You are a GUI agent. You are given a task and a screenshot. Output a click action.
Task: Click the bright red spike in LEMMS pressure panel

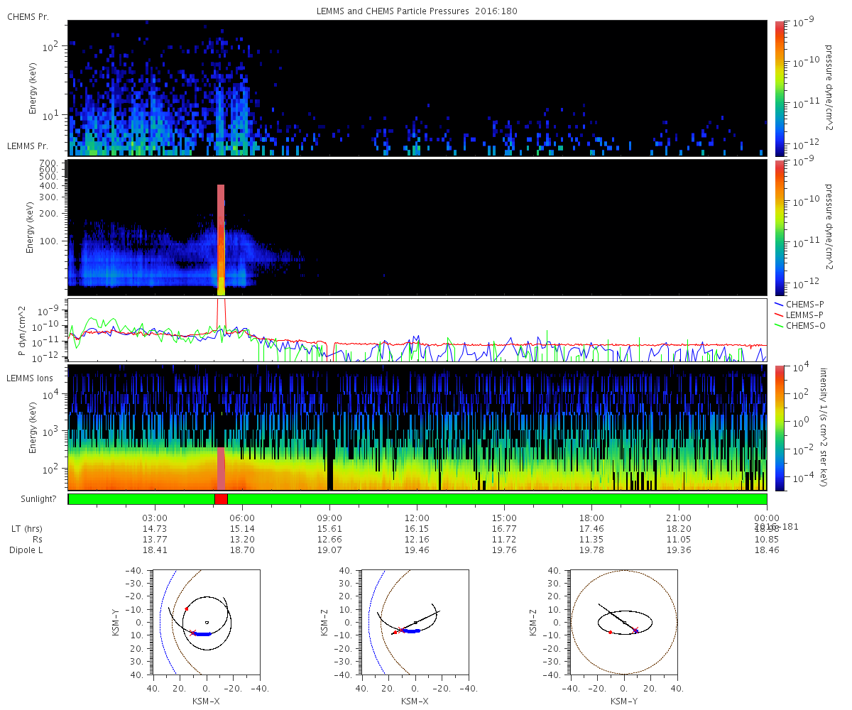click(x=221, y=240)
